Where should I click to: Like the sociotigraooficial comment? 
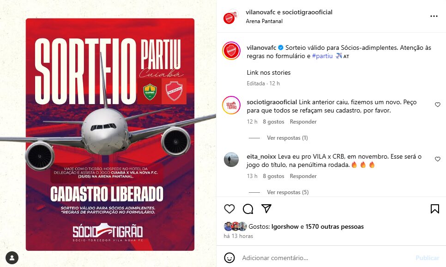click(438, 105)
